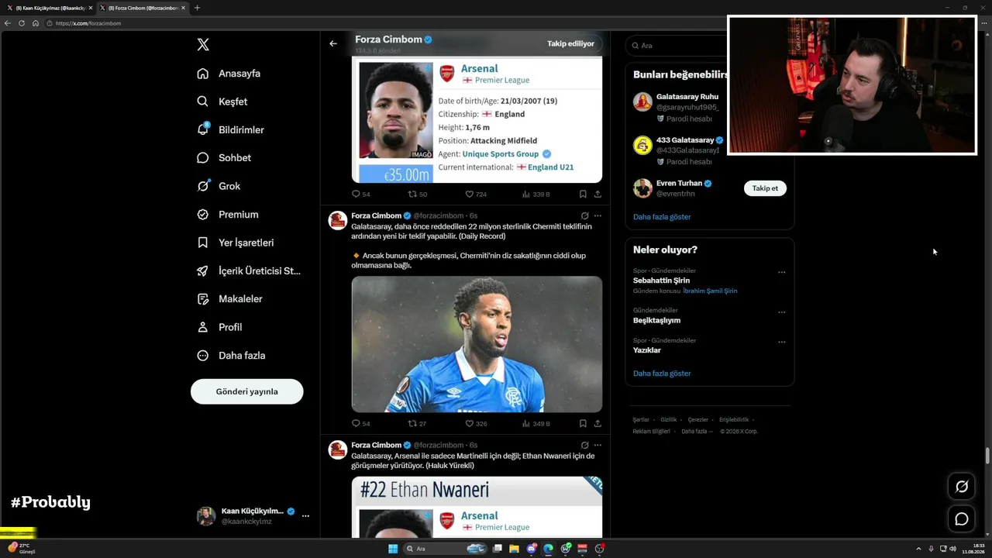Reply to the post with 724 likes
This screenshot has height=558, width=992.
point(361,194)
